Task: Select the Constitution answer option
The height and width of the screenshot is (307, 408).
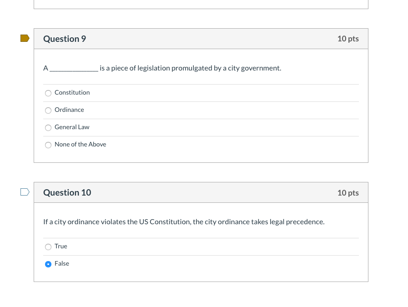Action: (x=48, y=93)
